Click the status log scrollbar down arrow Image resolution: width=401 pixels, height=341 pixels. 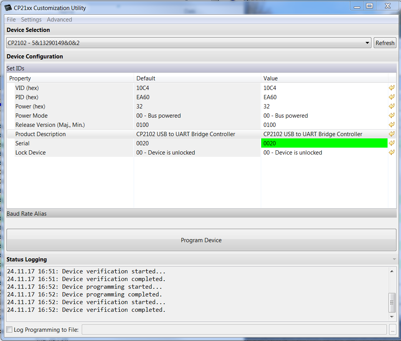[392, 317]
